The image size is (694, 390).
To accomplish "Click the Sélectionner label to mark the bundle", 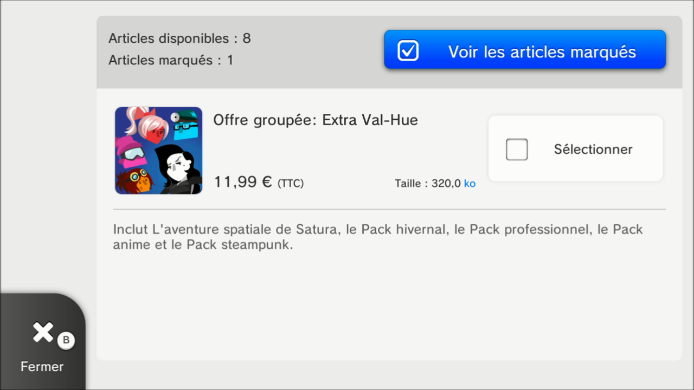I will click(x=593, y=149).
